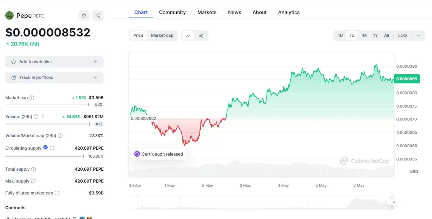The width and height of the screenshot is (432, 219).
Task: Open the chart more options menu
Action: pyautogui.click(x=418, y=35)
